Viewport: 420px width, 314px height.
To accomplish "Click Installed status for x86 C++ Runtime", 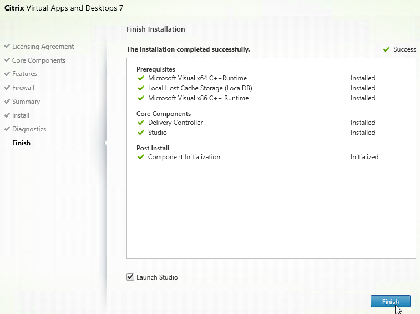I will point(363,98).
